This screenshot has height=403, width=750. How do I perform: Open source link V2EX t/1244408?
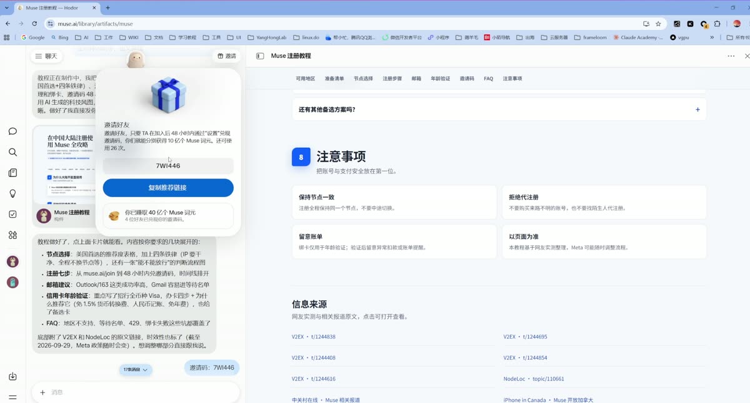tap(313, 358)
